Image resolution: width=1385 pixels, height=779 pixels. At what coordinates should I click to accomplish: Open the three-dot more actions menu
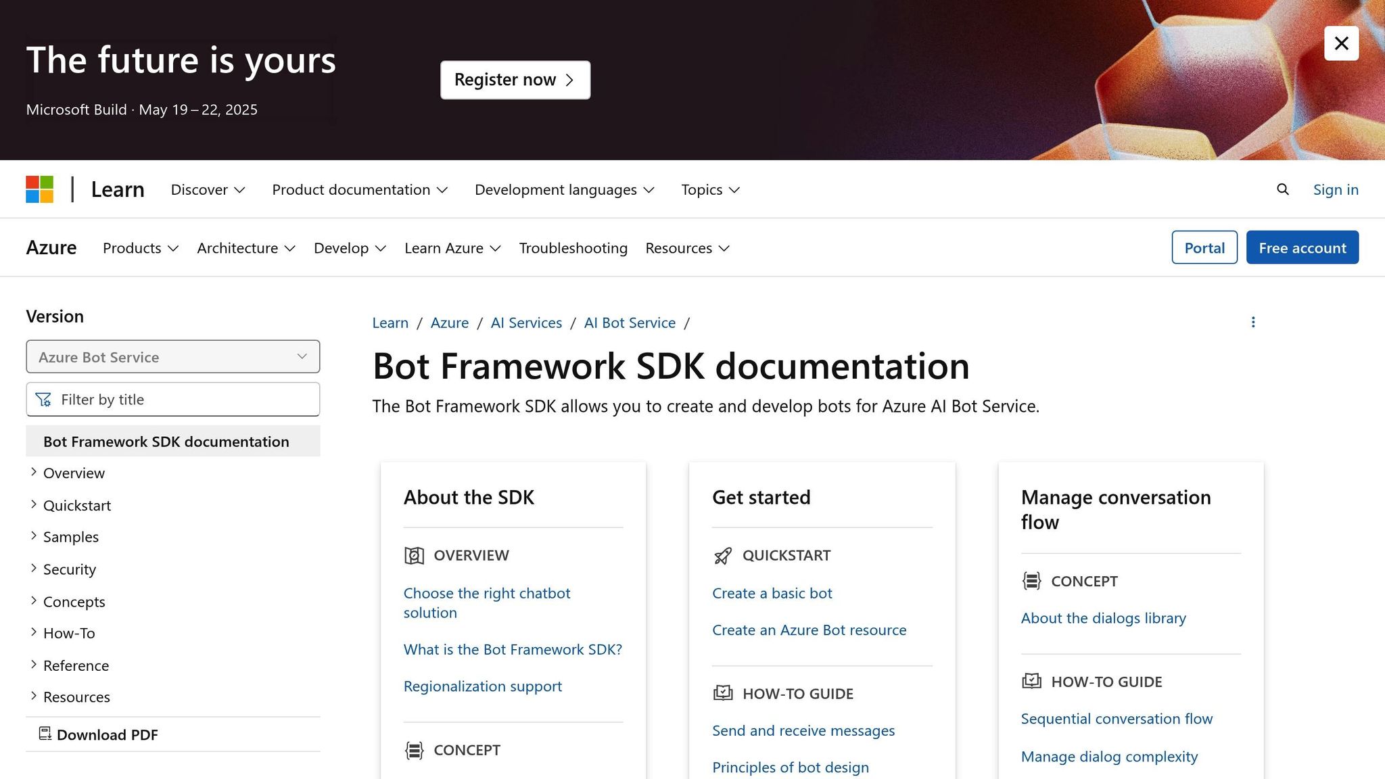pyautogui.click(x=1253, y=322)
